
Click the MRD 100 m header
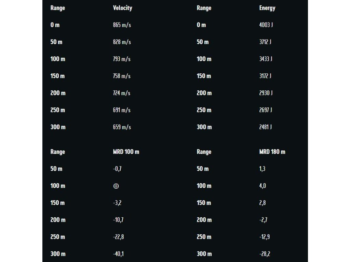coord(126,152)
